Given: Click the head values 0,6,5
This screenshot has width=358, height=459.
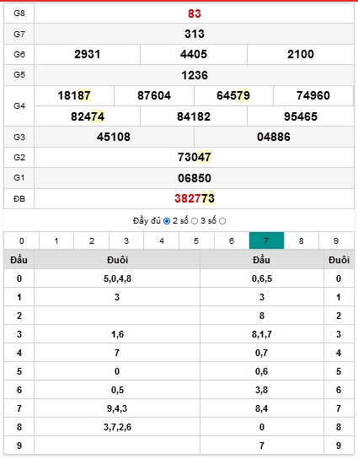Looking at the screenshot, I should (262, 278).
